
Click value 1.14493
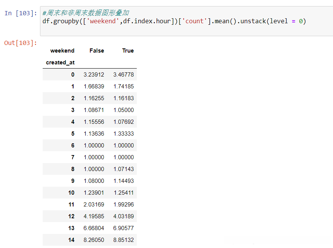[123, 181]
